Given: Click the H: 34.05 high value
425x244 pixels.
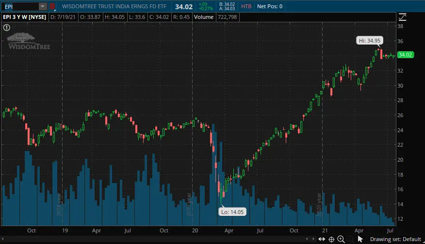Looking at the screenshot, I should point(114,17).
